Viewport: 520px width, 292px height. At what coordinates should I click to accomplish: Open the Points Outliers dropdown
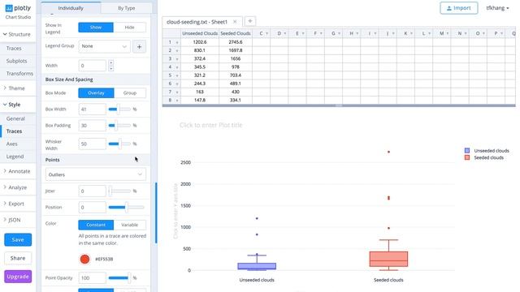96,174
